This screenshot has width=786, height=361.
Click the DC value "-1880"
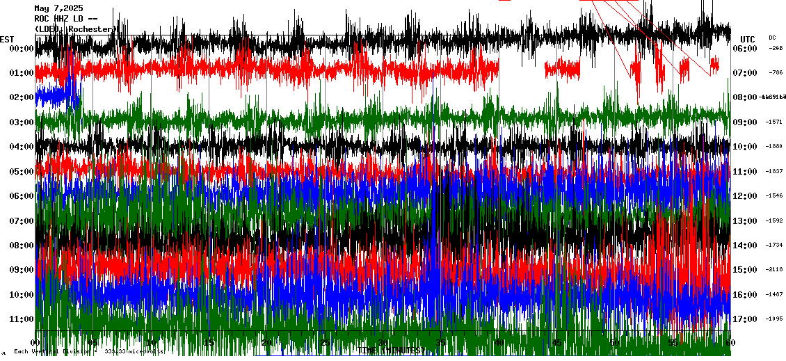(774, 146)
